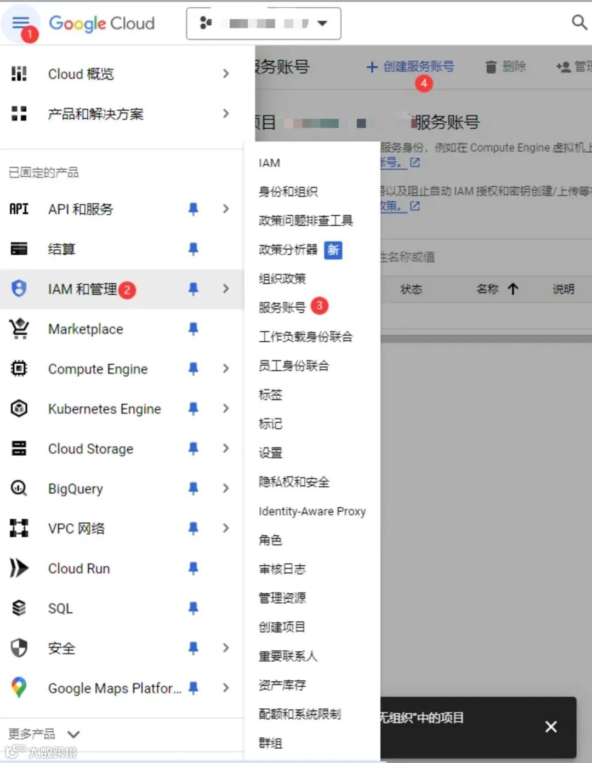Expand the IAM 和管理 submenu chevron

[x=226, y=289]
